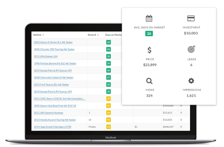The image size is (224, 147).
Task: Click the Impressions value 1,621
Action: coord(191,96)
